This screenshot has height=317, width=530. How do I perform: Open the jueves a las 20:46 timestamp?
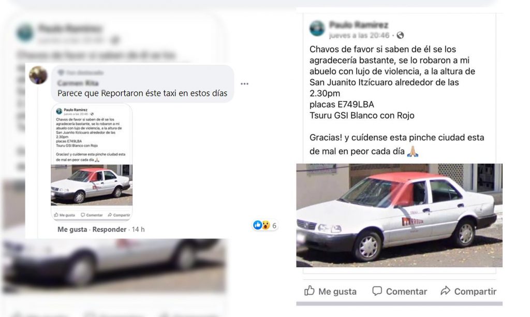click(x=359, y=35)
